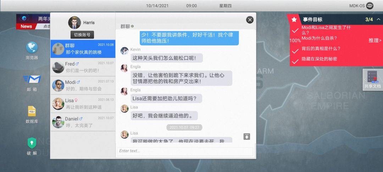Click the News globe icon
This screenshot has width=383, height=172.
24,18
